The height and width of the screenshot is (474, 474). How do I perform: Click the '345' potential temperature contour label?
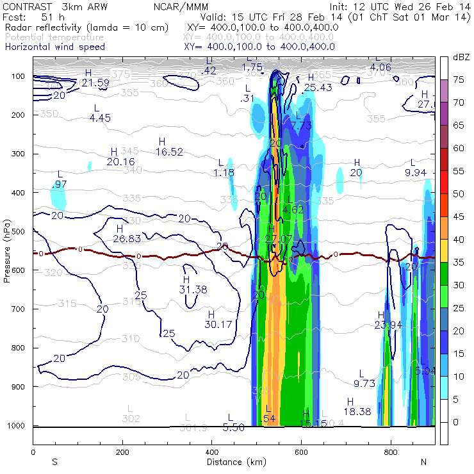pos(129,151)
